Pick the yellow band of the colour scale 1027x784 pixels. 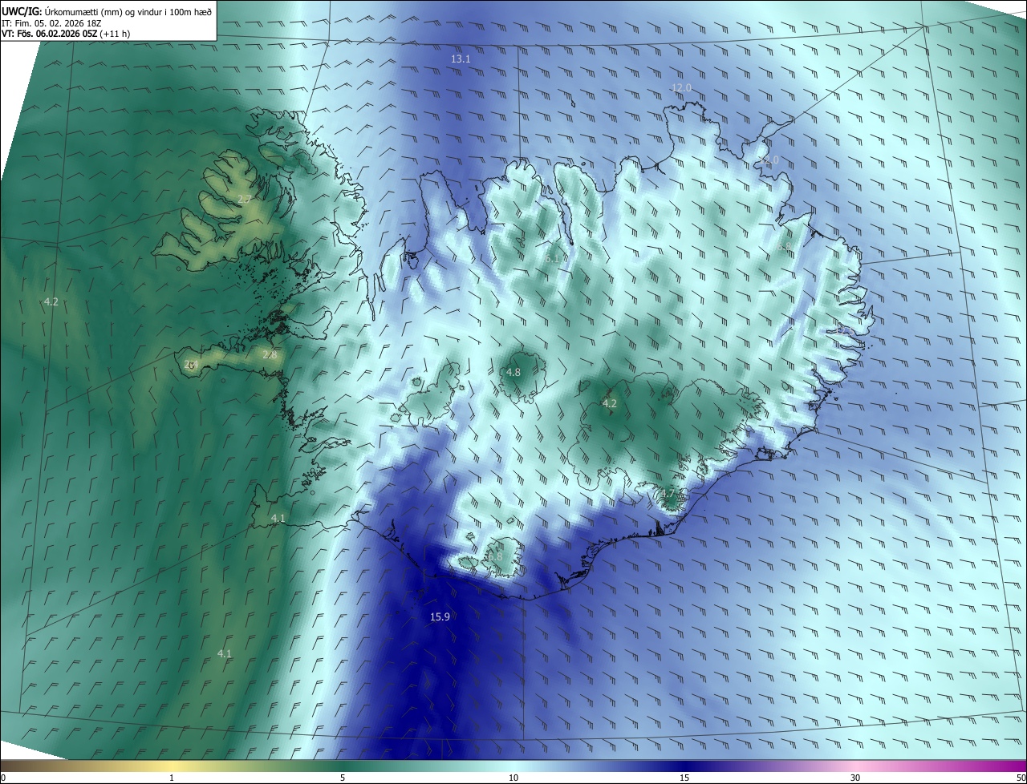point(173,766)
